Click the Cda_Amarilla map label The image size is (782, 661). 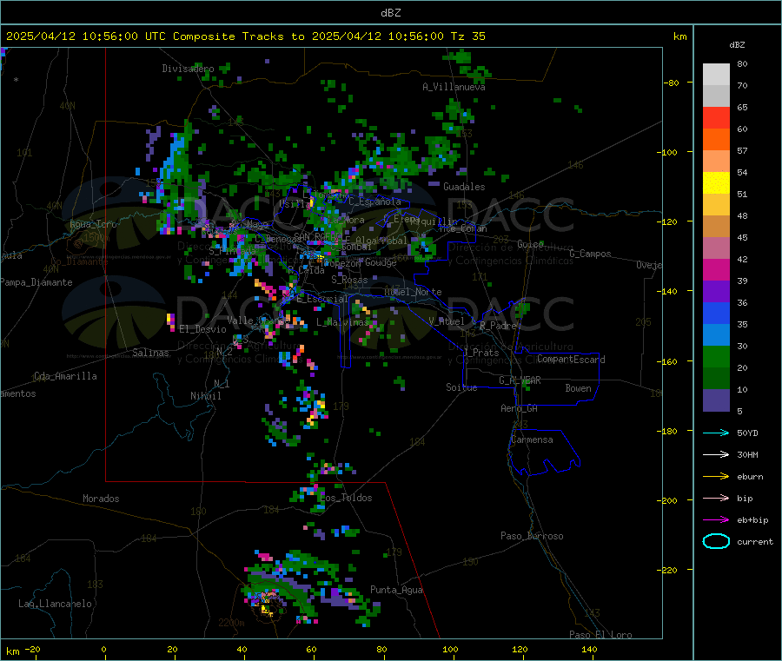pos(65,376)
